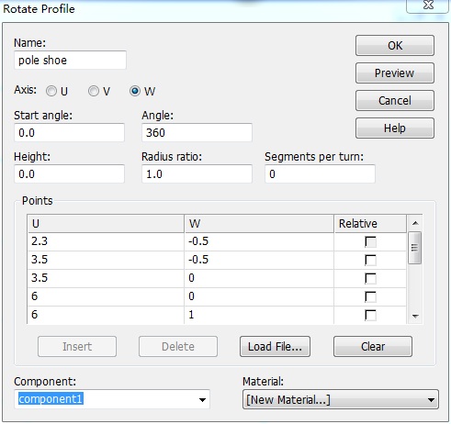The image size is (451, 424).
Task: Select the W axis radio button
Action: [135, 91]
